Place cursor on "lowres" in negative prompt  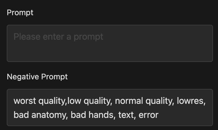pos(190,101)
